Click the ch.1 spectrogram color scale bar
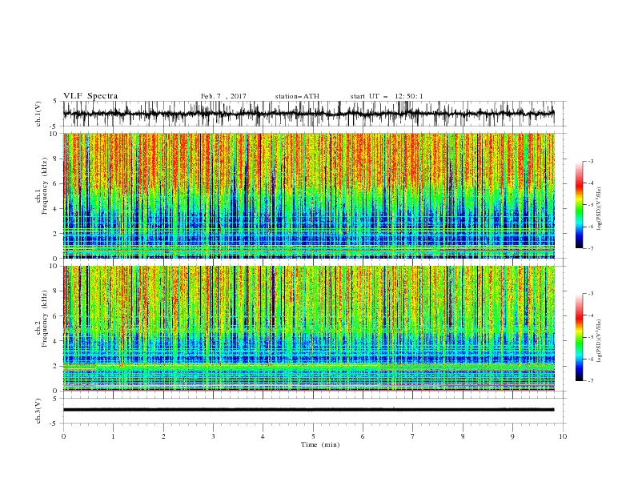This screenshot has width=634, height=490. tap(579, 205)
